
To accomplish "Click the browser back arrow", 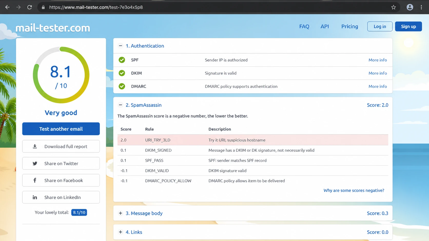I will coord(7,7).
